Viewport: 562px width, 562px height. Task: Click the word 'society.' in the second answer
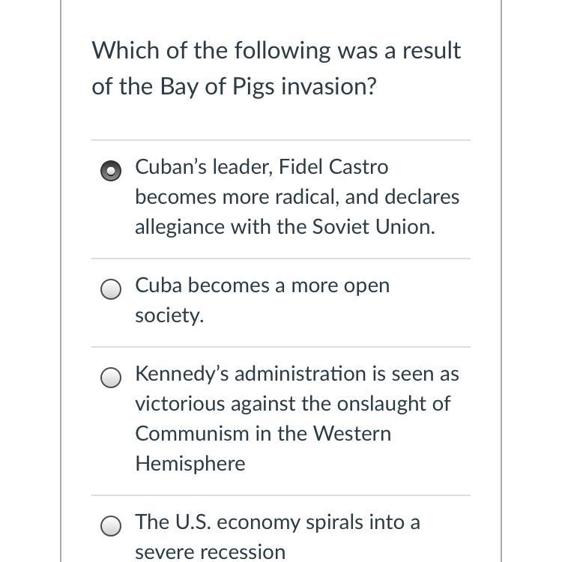[169, 315]
